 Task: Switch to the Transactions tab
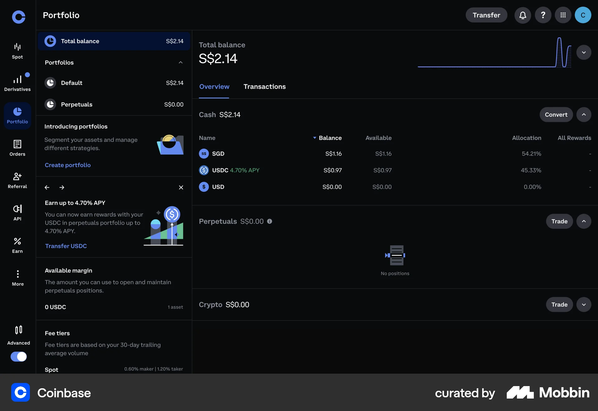tap(264, 87)
